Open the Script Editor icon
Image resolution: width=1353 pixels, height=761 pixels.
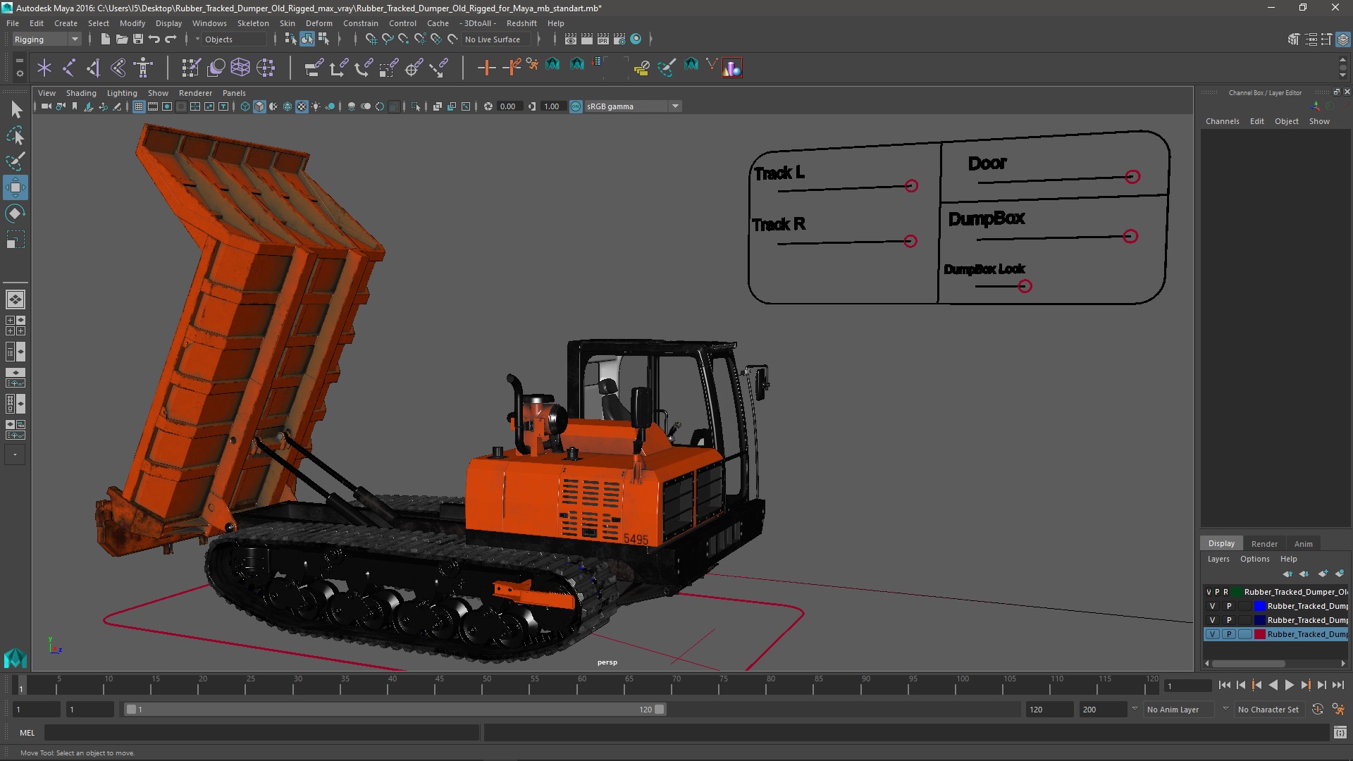(1340, 733)
